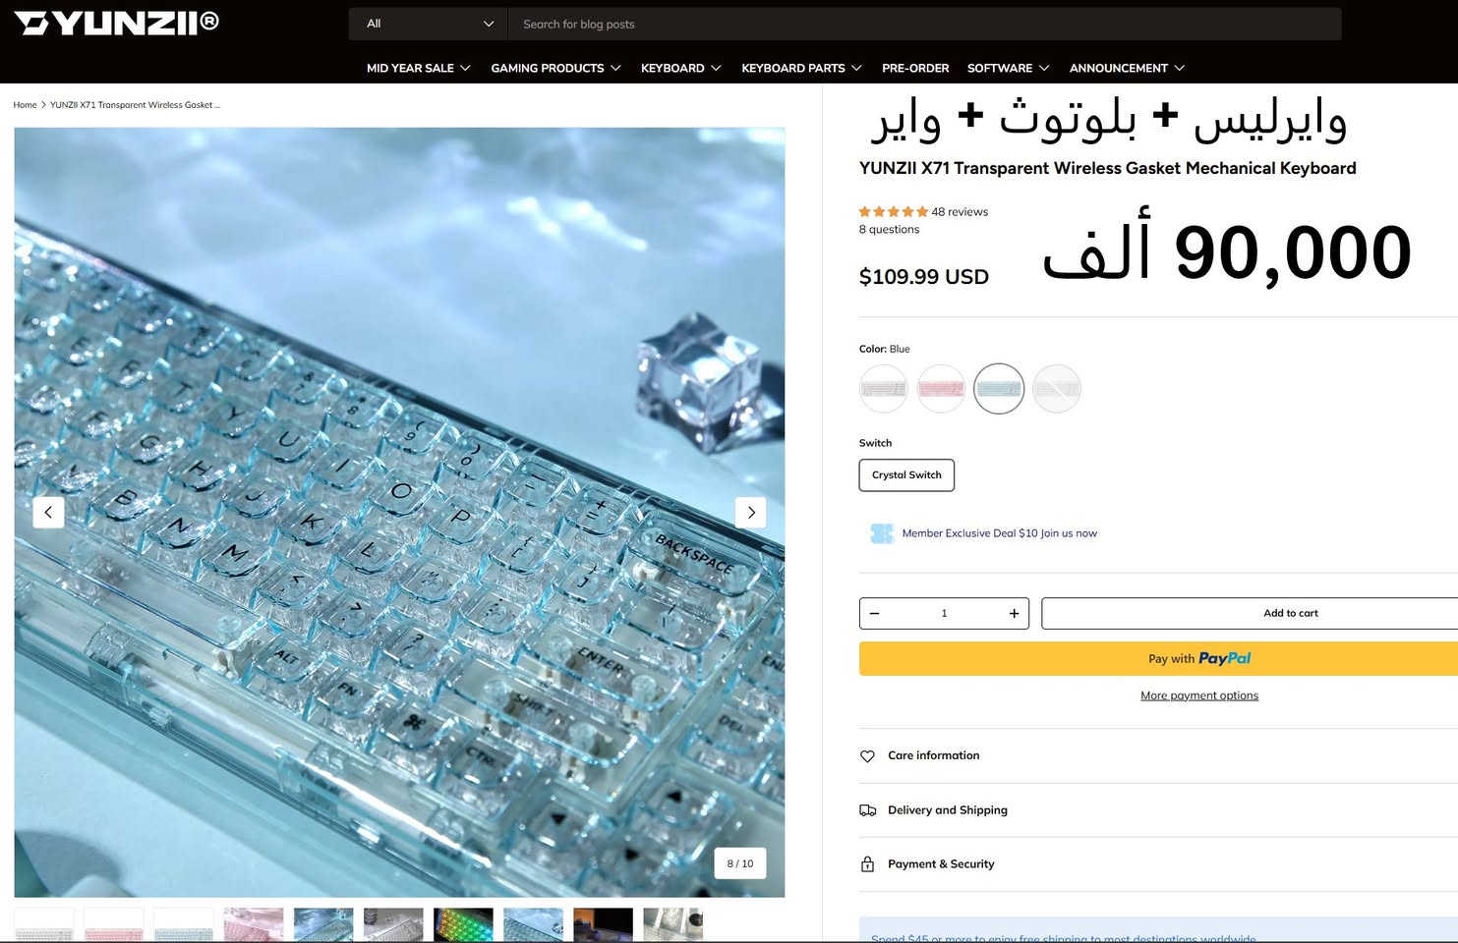Open More payment options link
The height and width of the screenshot is (943, 1458).
1198,695
